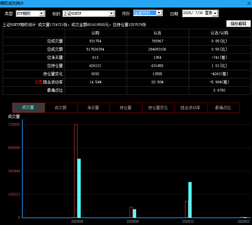
Task: Switch to the 最痛点位 tab
Action: pyautogui.click(x=223, y=108)
